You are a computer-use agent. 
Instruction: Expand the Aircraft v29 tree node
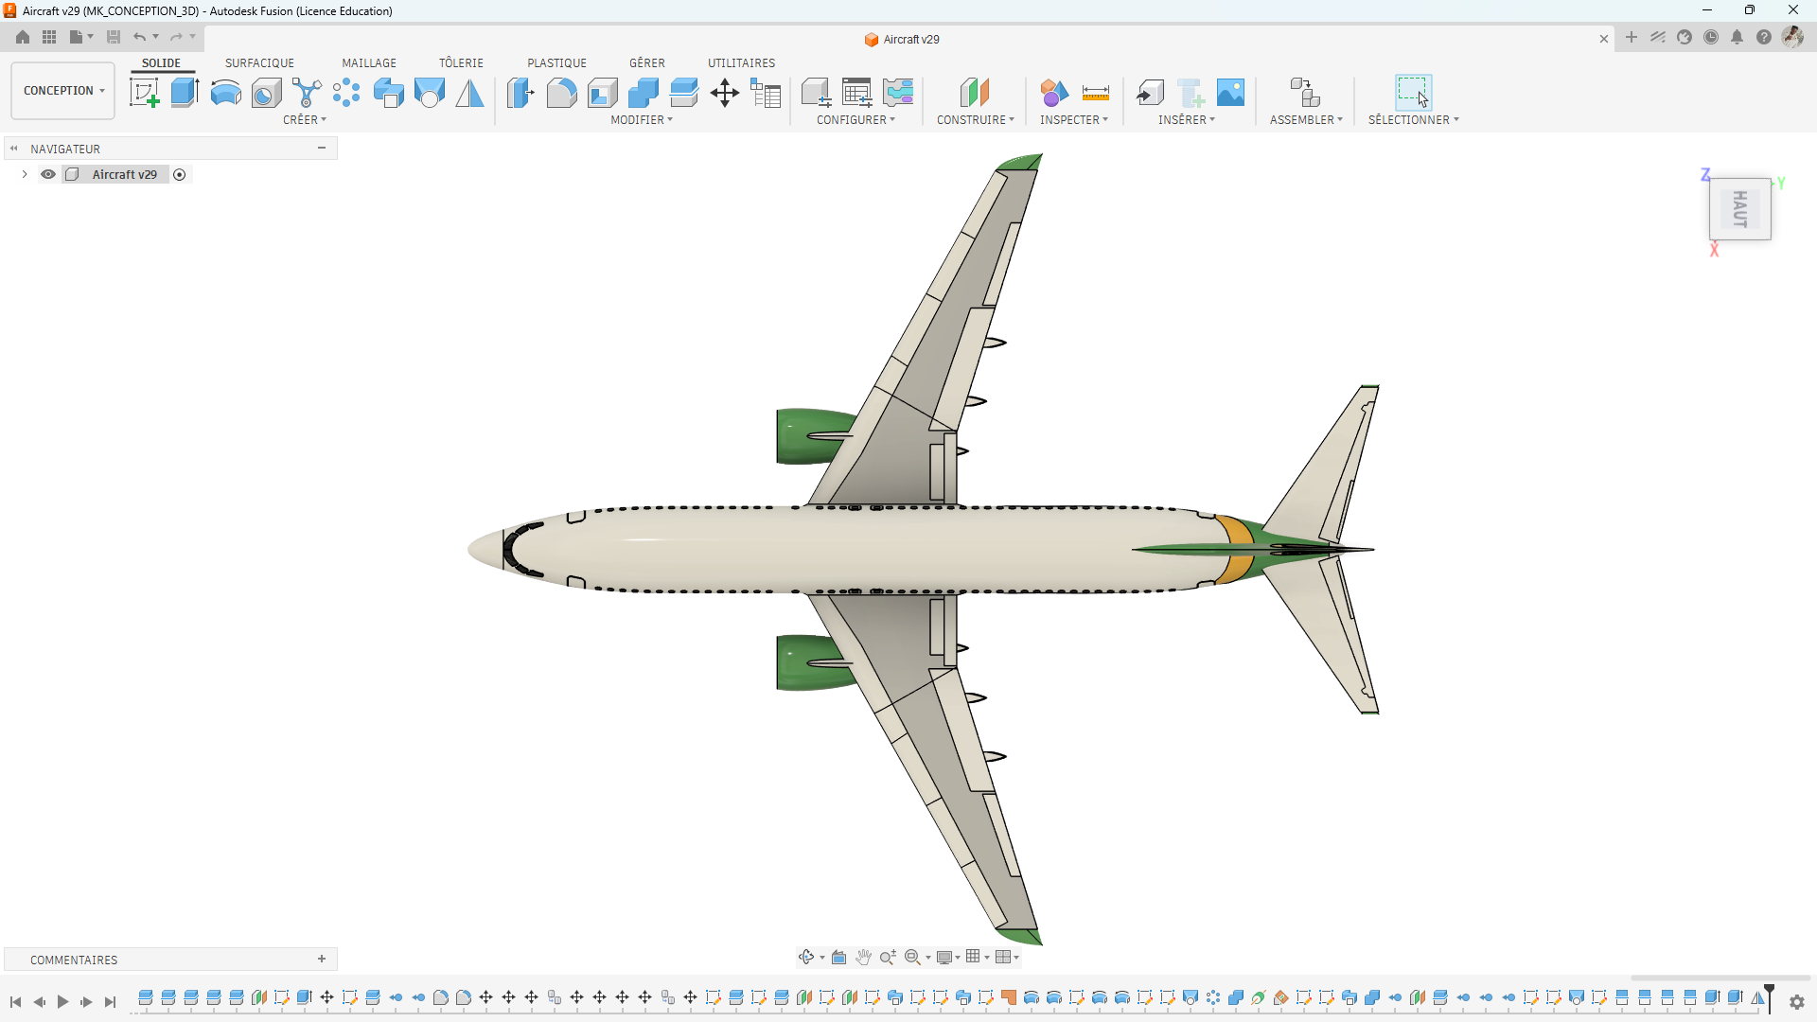tap(25, 174)
